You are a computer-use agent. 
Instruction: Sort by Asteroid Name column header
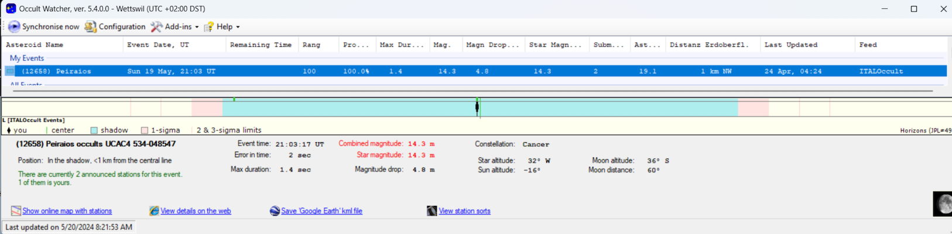click(x=34, y=45)
